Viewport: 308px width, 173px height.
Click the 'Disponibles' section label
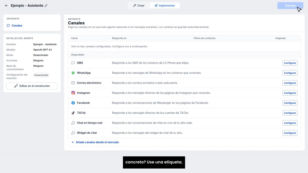pyautogui.click(x=78, y=55)
